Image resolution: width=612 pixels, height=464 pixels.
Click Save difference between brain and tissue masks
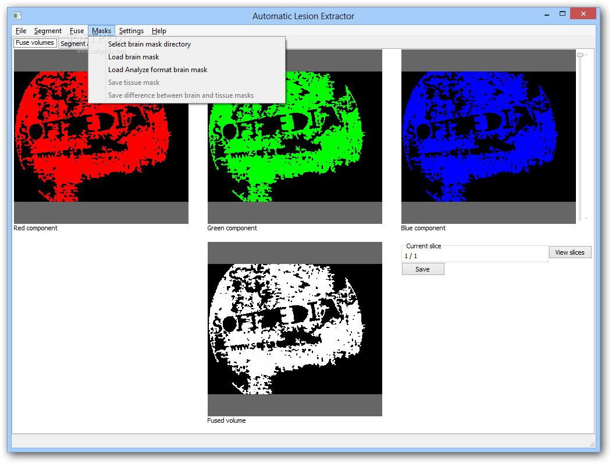(x=187, y=95)
